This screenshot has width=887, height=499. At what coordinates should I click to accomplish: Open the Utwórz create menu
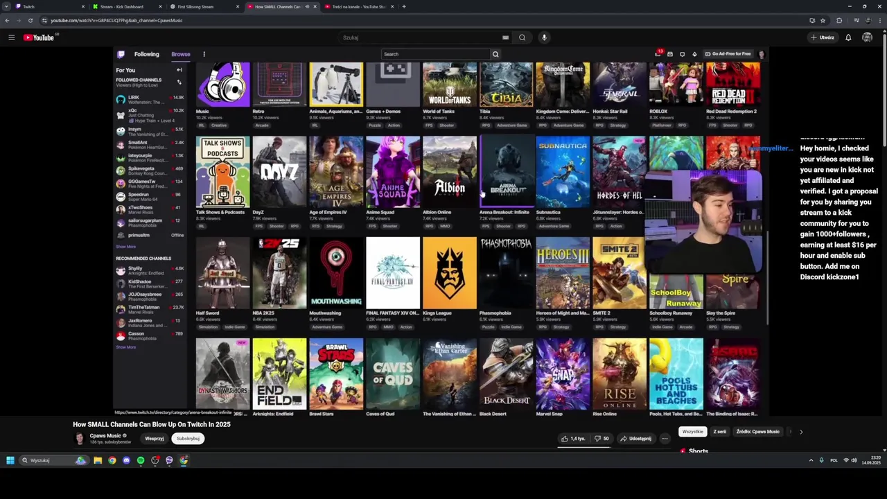pyautogui.click(x=823, y=37)
